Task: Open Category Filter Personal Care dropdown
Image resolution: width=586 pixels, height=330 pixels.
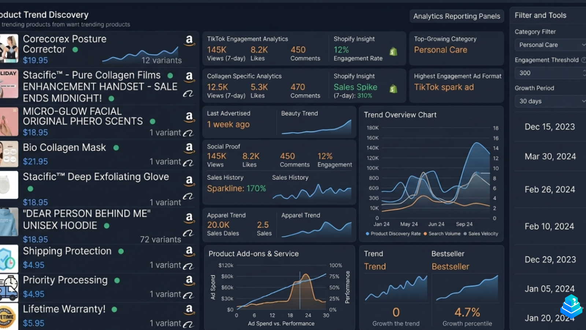Action: 550,45
